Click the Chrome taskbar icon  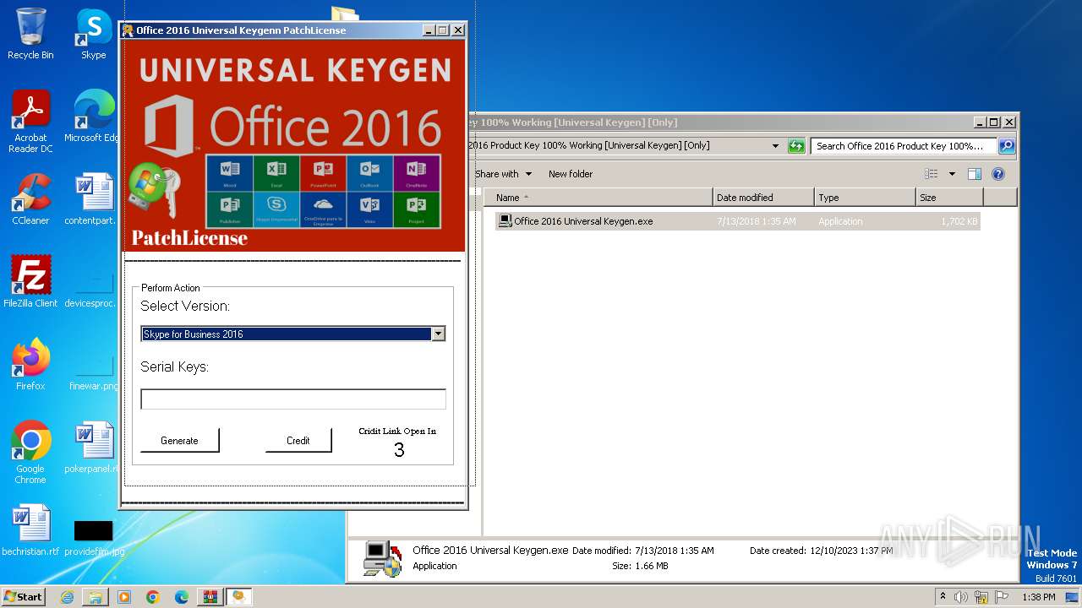coord(153,597)
